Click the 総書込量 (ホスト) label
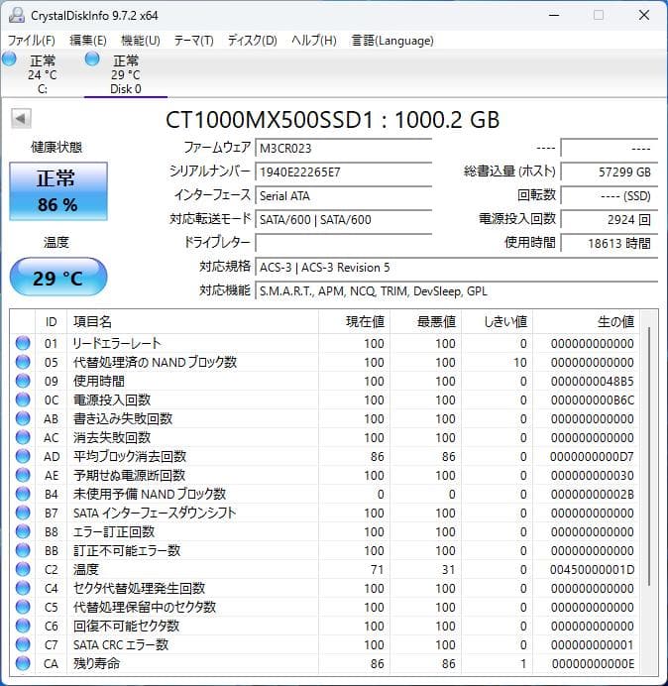668x686 pixels. (509, 171)
